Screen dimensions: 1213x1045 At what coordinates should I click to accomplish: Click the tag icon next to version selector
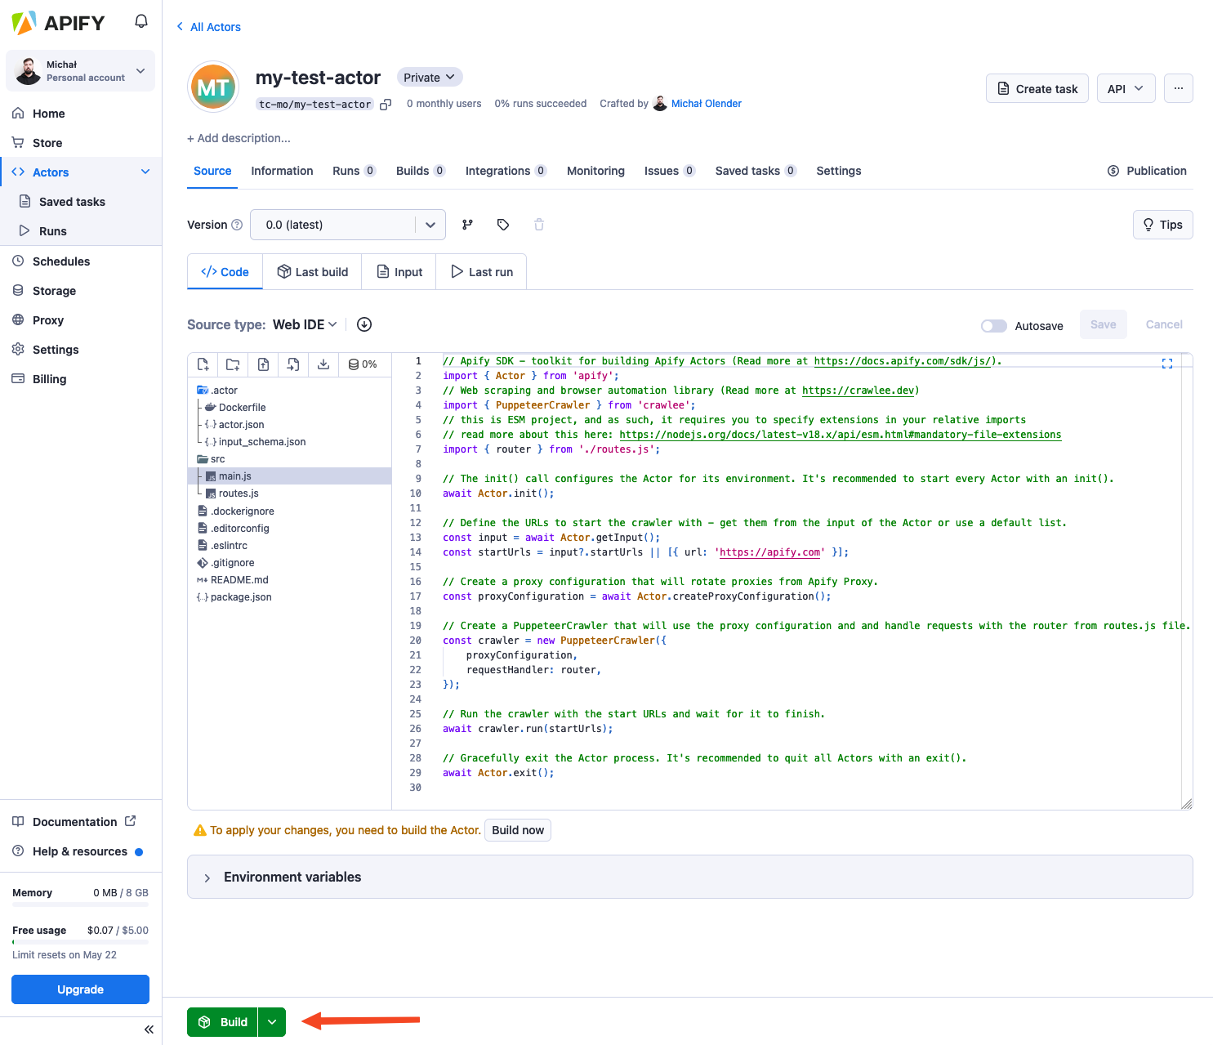pos(503,224)
